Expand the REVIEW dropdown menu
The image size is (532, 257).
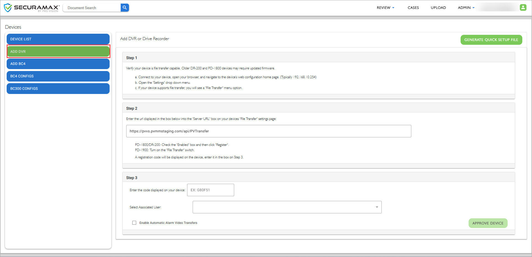[385, 8]
